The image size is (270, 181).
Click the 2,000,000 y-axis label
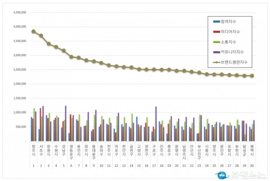click(19, 84)
